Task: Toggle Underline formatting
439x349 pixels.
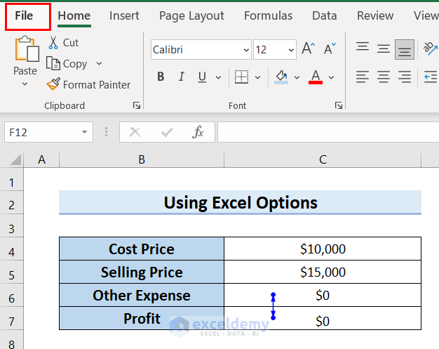Action: (202, 77)
